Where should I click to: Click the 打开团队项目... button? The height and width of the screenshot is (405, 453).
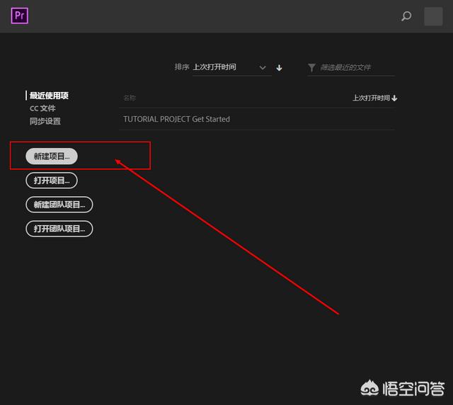click(x=59, y=229)
